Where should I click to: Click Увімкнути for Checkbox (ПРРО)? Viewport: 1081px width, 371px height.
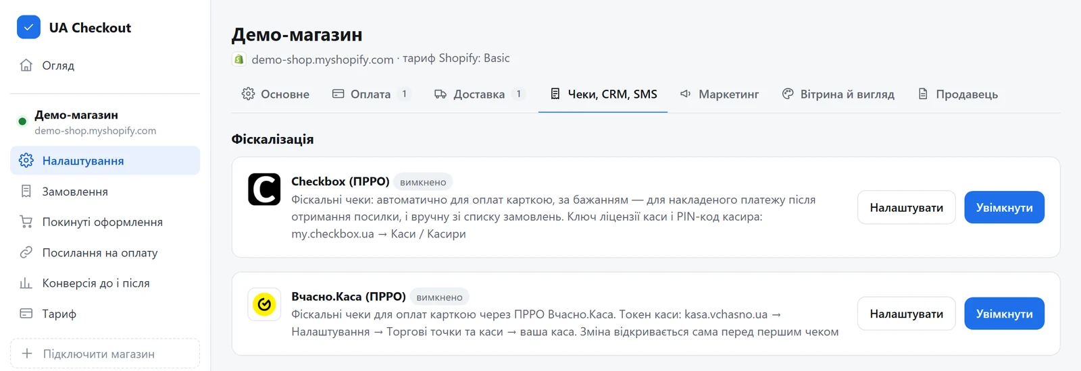(x=1004, y=207)
